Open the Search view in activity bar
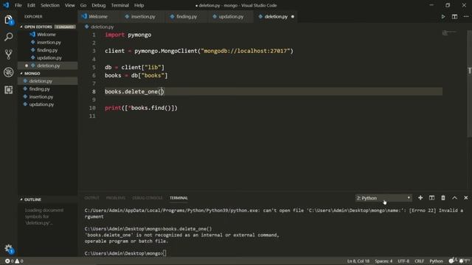The height and width of the screenshot is (265, 472). (x=8, y=37)
